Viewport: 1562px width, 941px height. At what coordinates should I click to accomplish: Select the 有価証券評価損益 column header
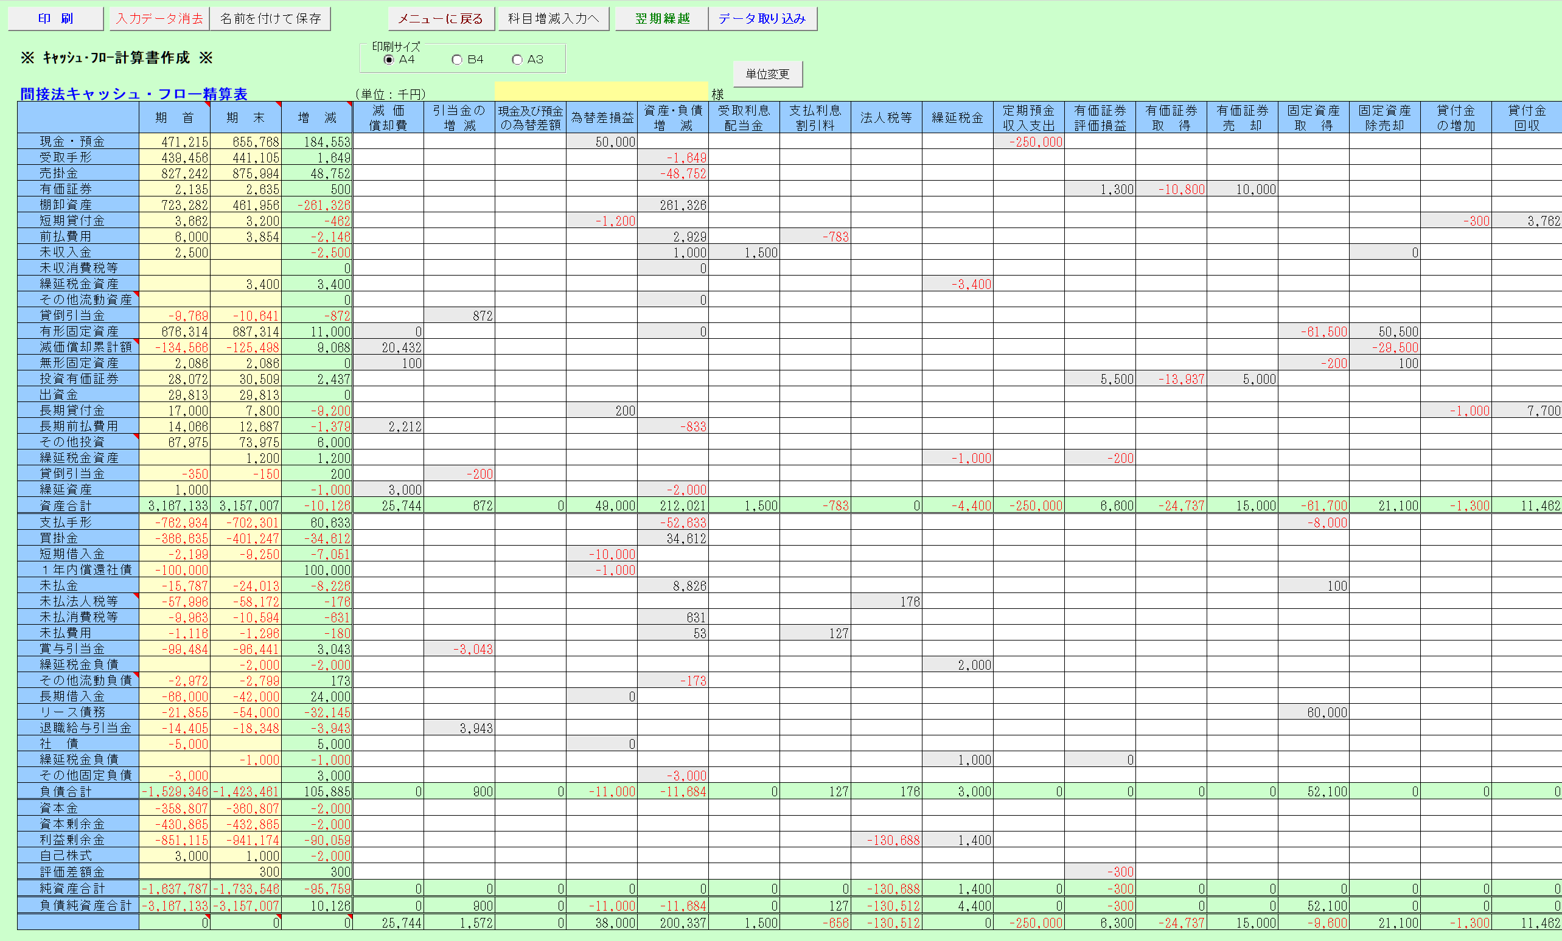tap(1100, 118)
